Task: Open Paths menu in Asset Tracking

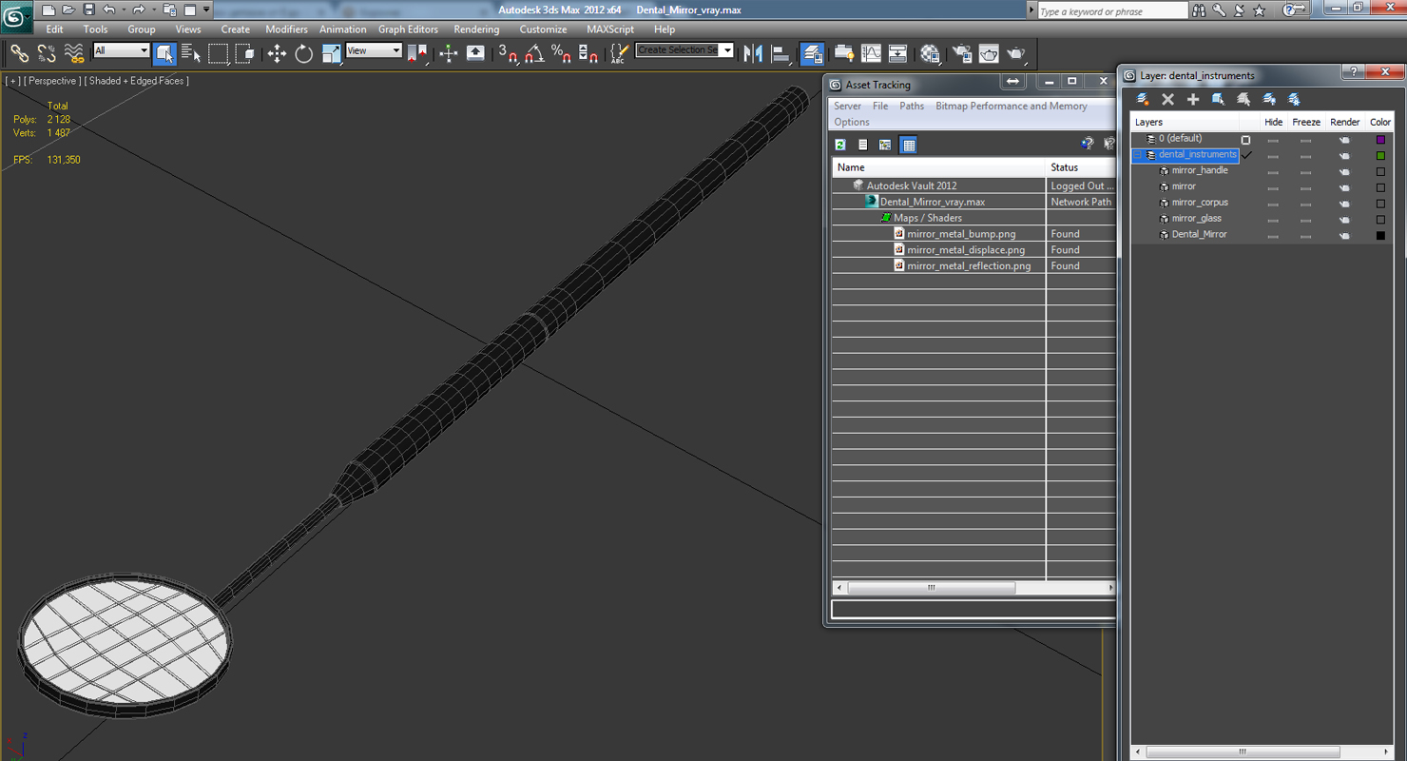Action: (x=912, y=106)
